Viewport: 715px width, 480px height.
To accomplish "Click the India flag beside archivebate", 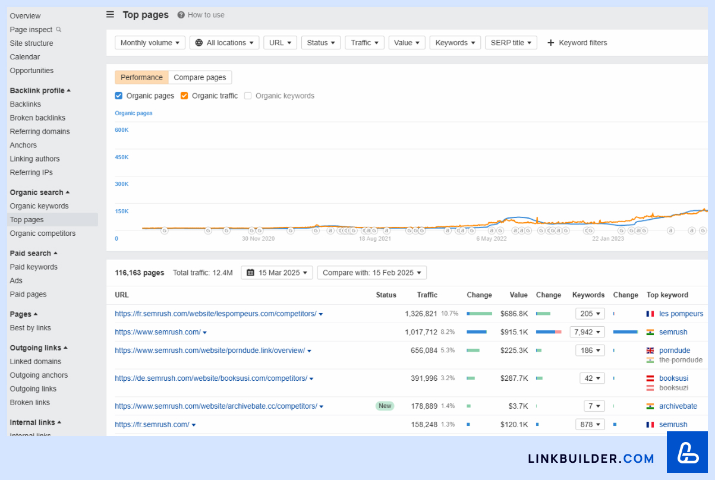I will pos(650,406).
